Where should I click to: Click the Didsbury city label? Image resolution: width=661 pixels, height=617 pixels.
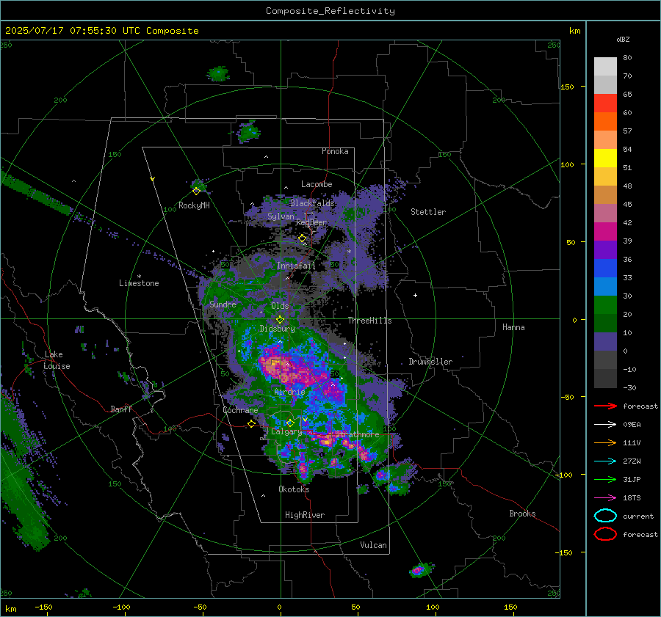(278, 329)
